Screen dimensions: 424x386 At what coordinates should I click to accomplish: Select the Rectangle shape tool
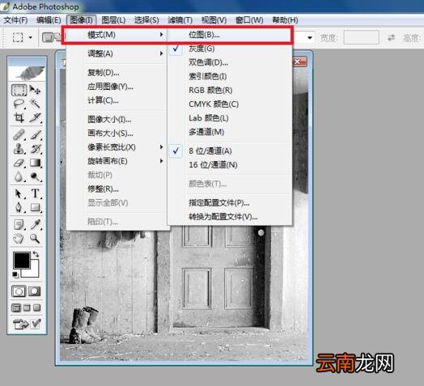point(36,207)
